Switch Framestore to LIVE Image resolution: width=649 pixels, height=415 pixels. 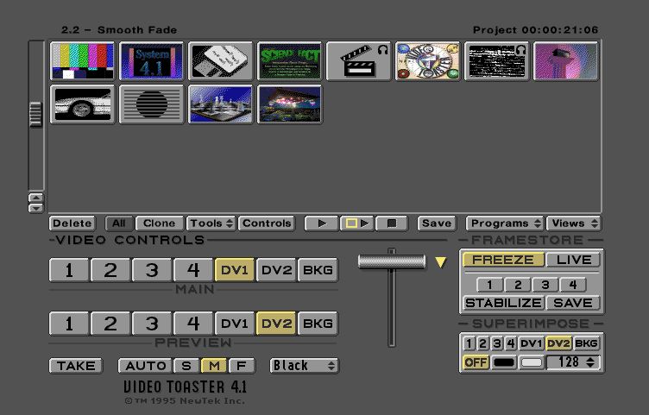tap(573, 260)
